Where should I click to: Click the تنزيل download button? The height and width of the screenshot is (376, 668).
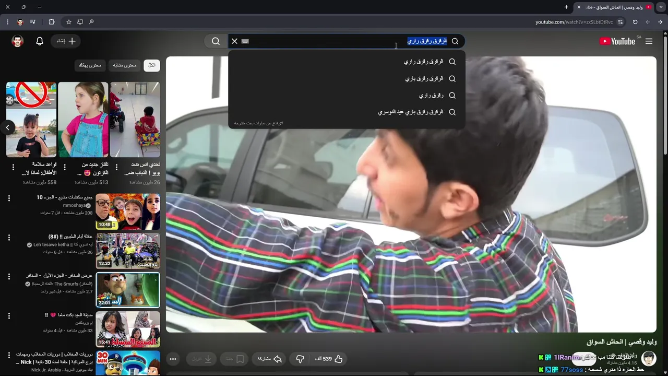[x=201, y=359]
